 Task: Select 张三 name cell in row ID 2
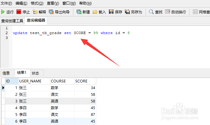[x=34, y=94]
